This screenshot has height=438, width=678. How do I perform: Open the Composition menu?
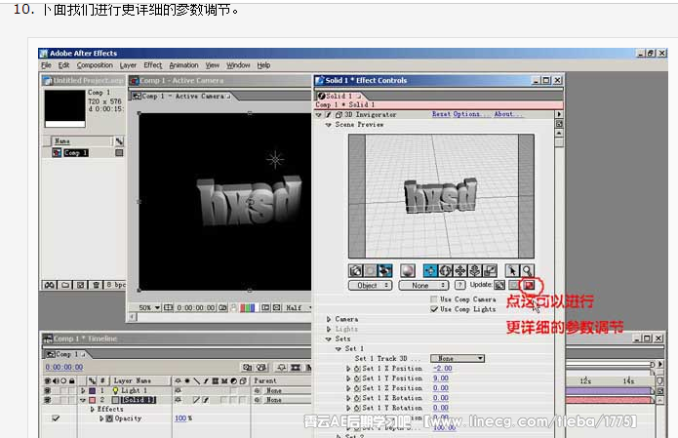point(95,65)
